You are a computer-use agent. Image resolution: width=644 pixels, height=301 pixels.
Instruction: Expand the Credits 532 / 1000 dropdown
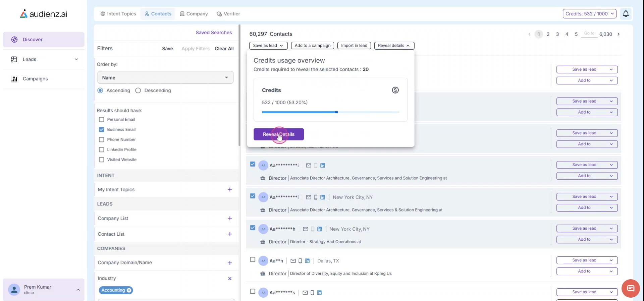coord(589,14)
